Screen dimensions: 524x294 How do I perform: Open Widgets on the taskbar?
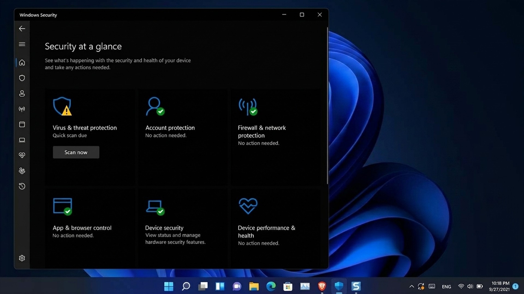(220, 286)
